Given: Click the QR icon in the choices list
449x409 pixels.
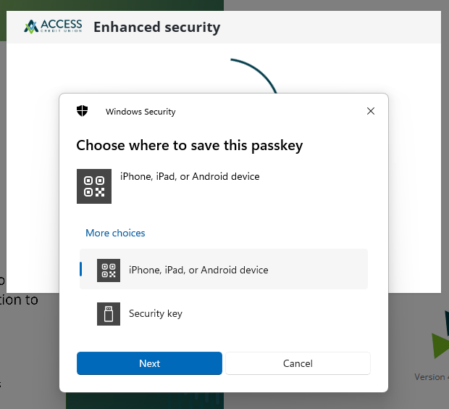Looking at the screenshot, I should pos(109,270).
